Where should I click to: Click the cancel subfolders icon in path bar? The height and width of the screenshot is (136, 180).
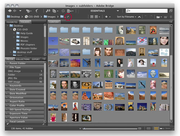point(68,17)
